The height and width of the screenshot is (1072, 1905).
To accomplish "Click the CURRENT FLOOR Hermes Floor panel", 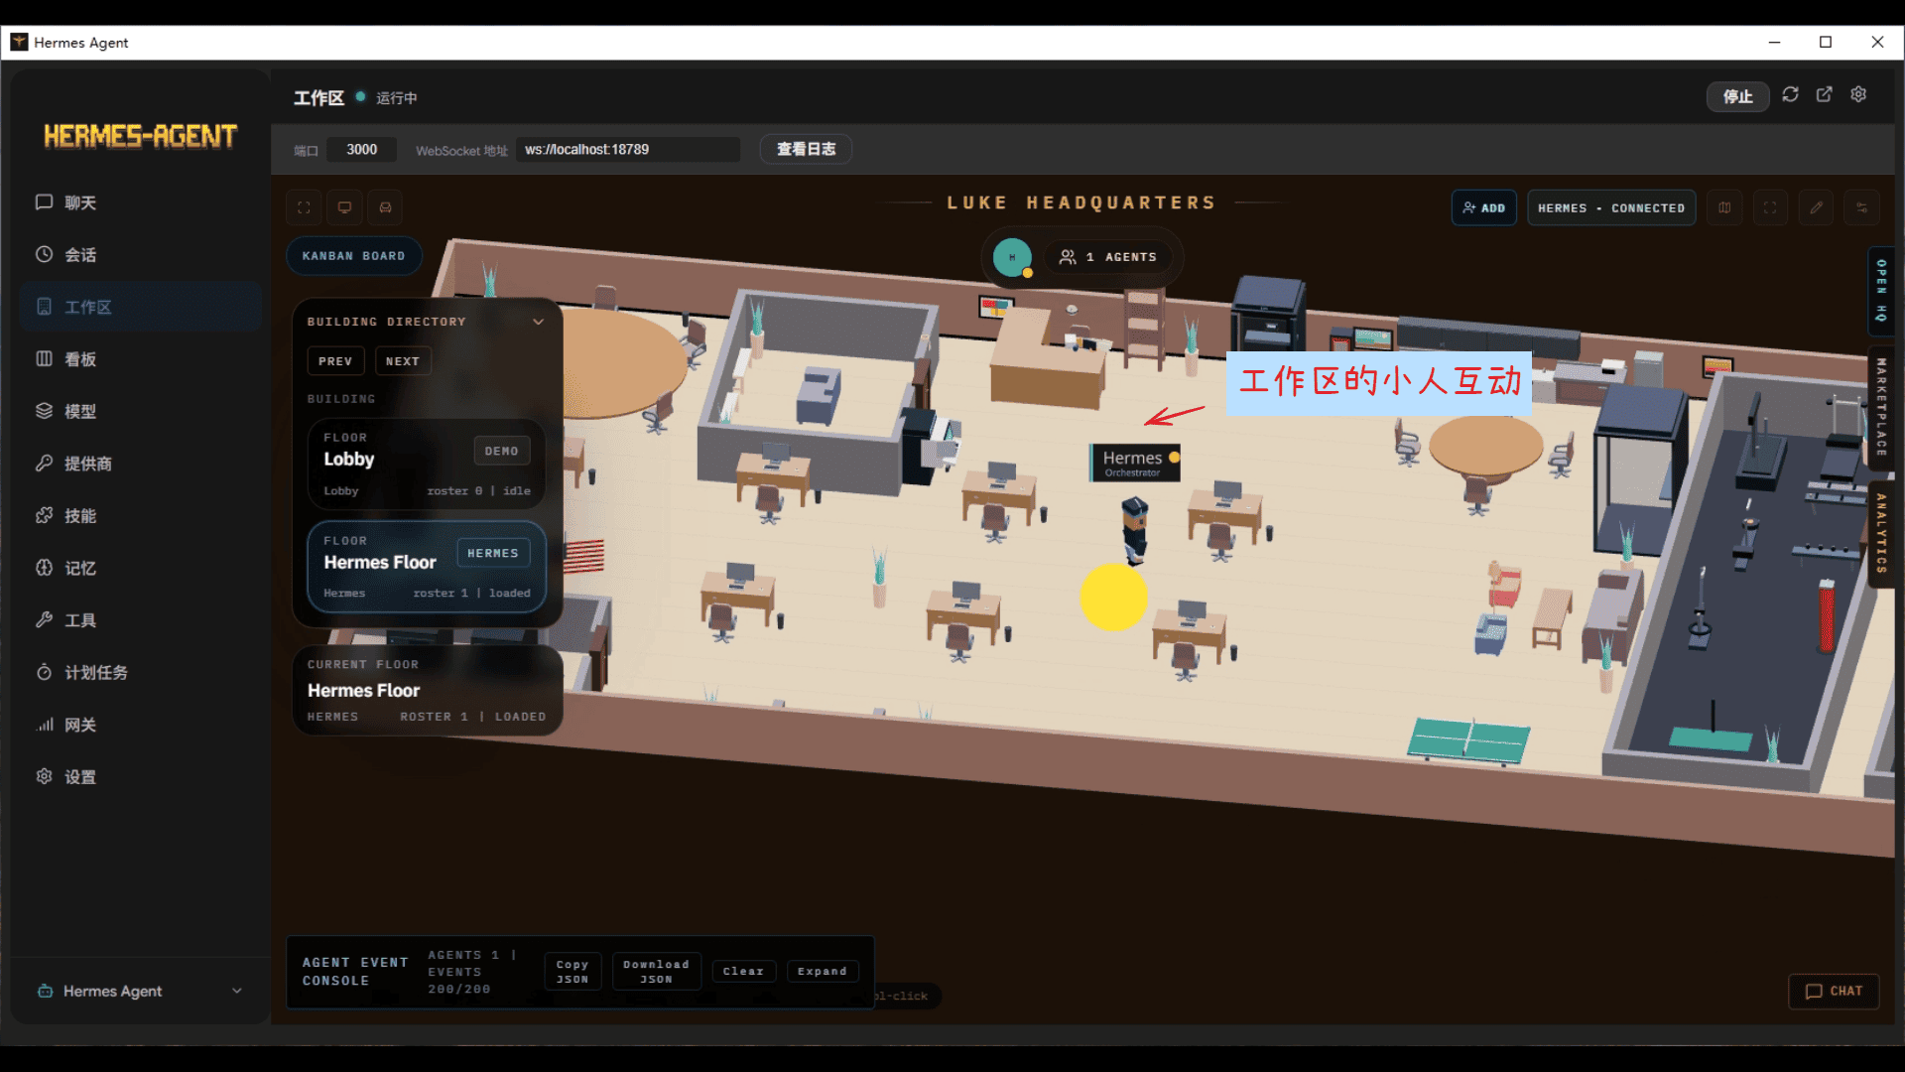I will (x=427, y=691).
